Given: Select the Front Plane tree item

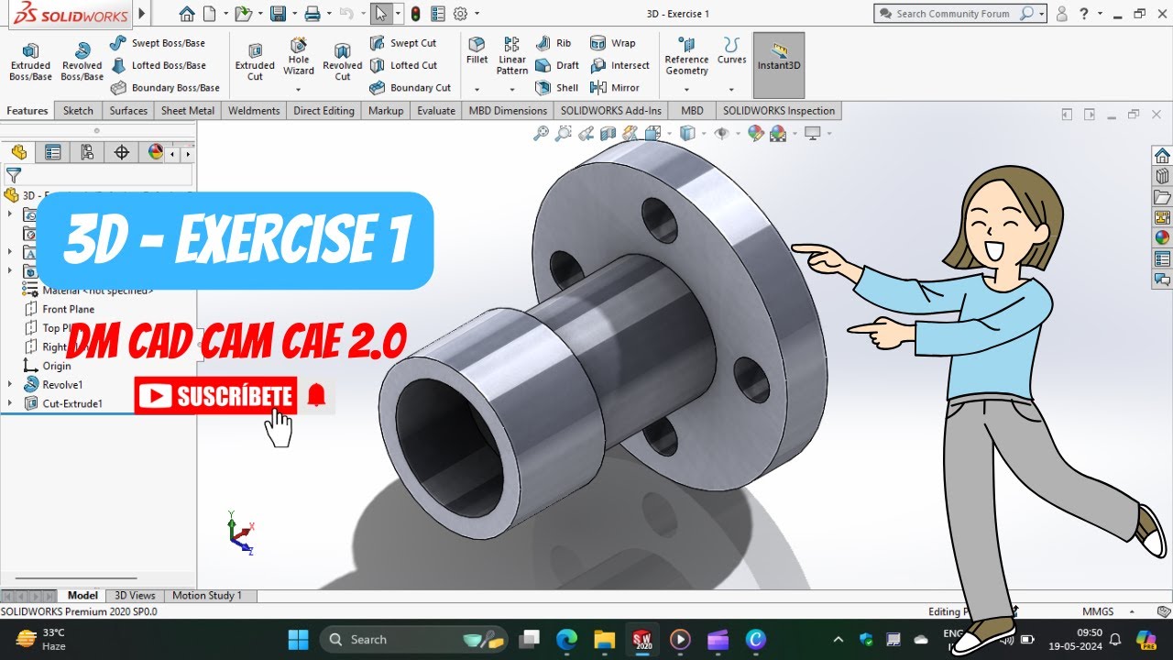Looking at the screenshot, I should (x=60, y=309).
